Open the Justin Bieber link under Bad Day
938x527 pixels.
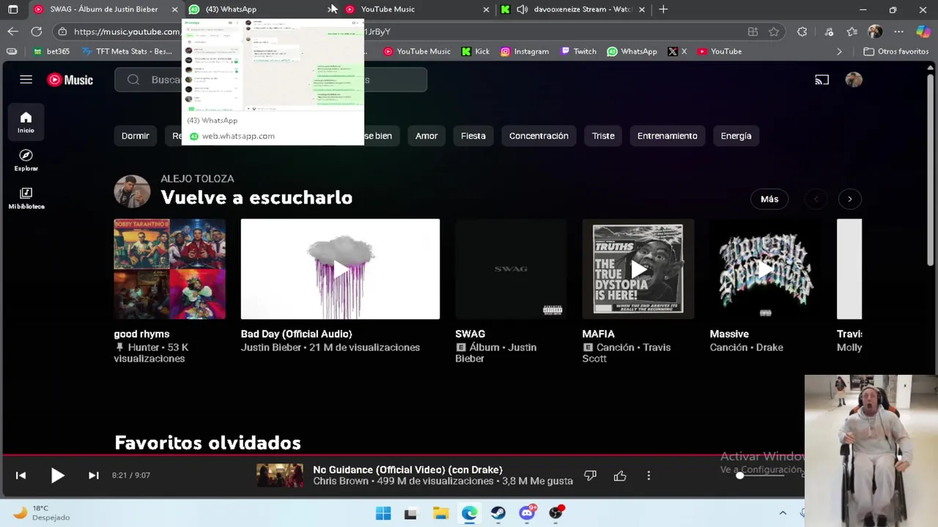pyautogui.click(x=271, y=348)
